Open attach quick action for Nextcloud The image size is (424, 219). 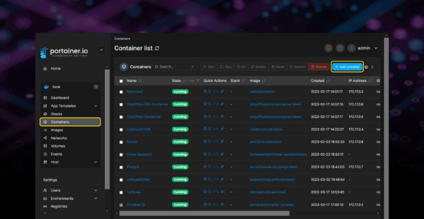pos(222,91)
